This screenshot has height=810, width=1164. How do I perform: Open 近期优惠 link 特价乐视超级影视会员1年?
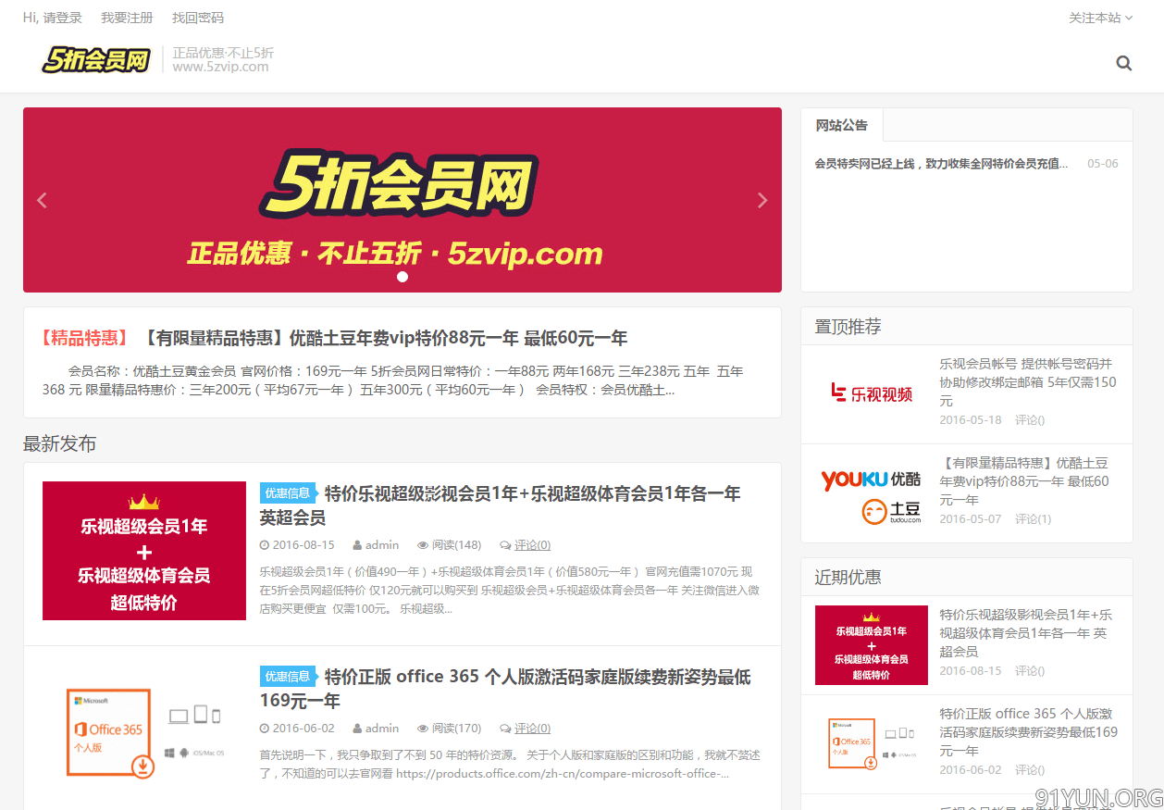pos(1026,633)
